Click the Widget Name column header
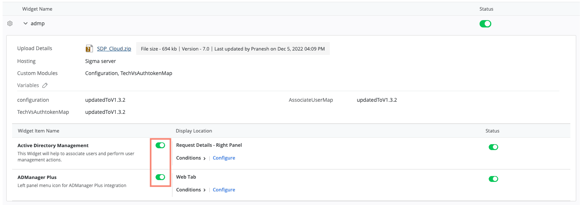Screen dimensions: 585x209 pos(37,9)
